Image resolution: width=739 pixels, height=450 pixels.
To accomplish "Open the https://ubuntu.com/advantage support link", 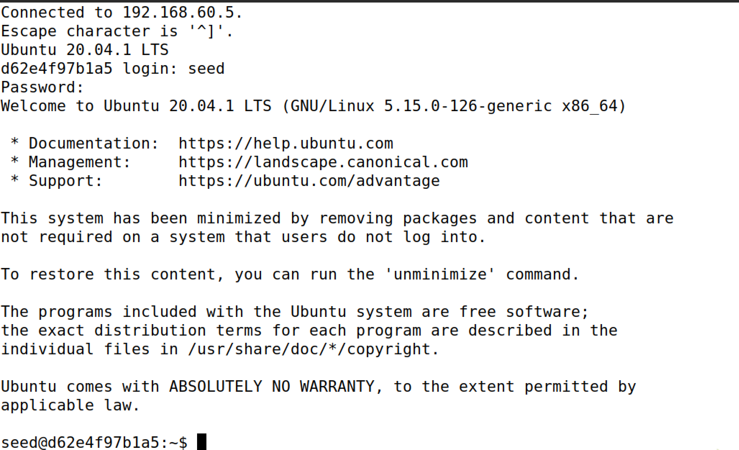I will click(309, 181).
